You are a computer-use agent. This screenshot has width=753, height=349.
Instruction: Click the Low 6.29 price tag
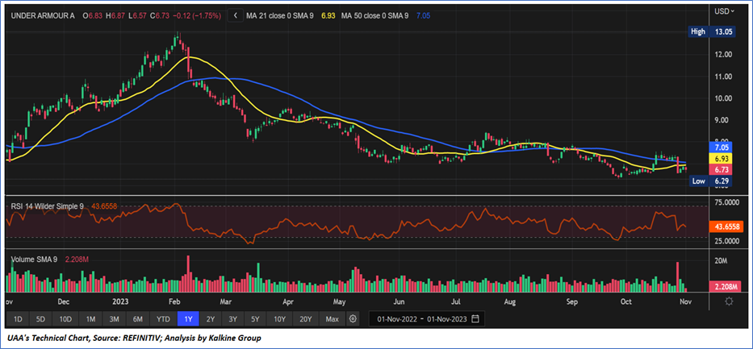711,181
